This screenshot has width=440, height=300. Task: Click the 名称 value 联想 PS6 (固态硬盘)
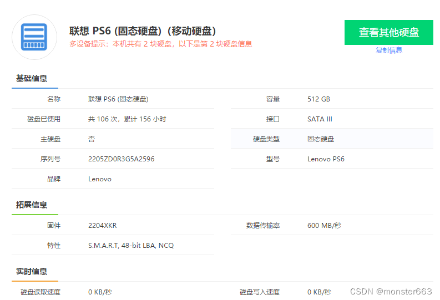[x=118, y=99]
